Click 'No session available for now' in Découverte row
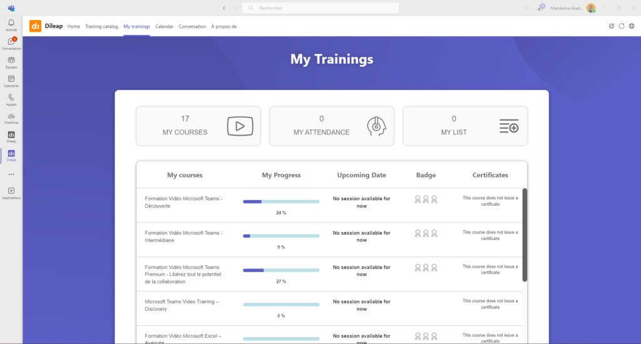 361,202
